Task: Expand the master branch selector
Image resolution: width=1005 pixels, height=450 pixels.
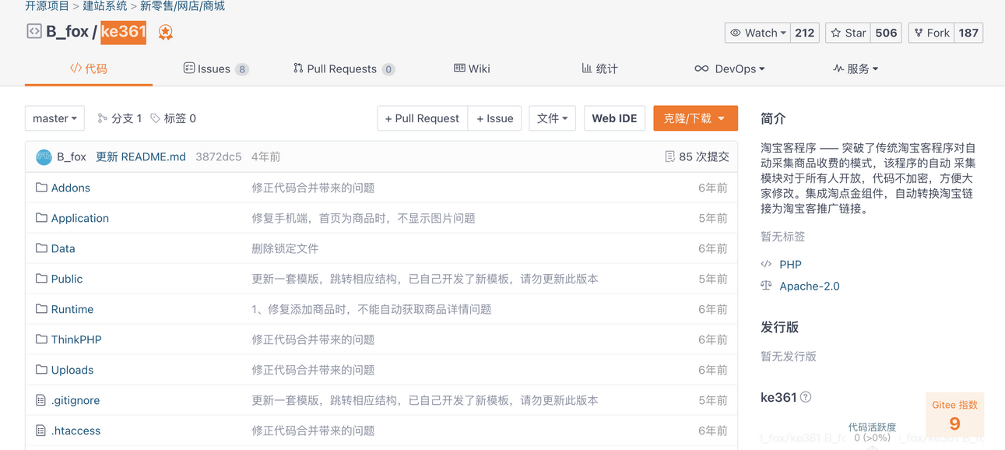Action: coord(54,118)
